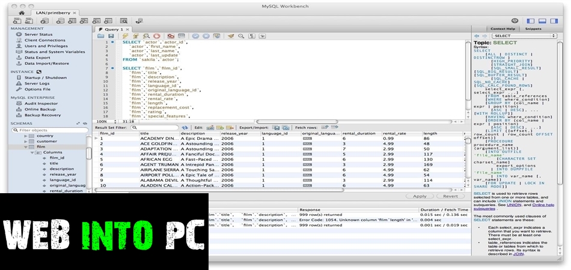Click the Apply button
Screen dimensions: 571x270
[420, 196]
